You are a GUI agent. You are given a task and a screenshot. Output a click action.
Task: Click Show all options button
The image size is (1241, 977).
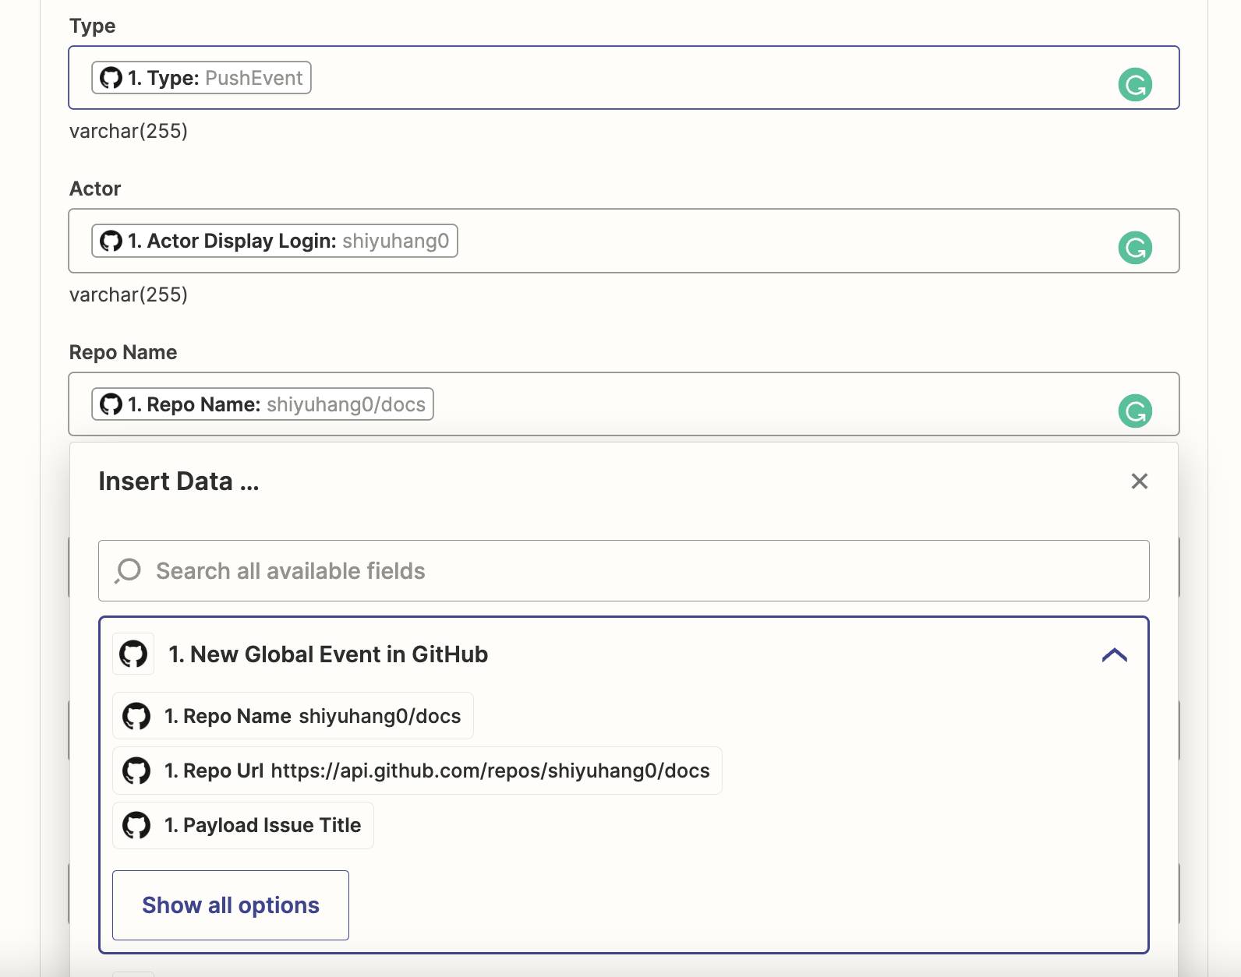231,905
